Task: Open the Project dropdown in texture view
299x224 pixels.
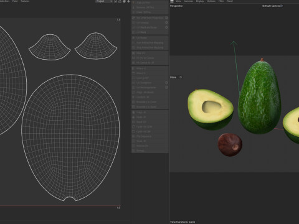Action: pos(104,1)
